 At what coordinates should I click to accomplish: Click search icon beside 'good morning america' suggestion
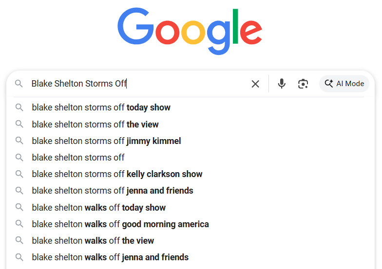pos(19,224)
